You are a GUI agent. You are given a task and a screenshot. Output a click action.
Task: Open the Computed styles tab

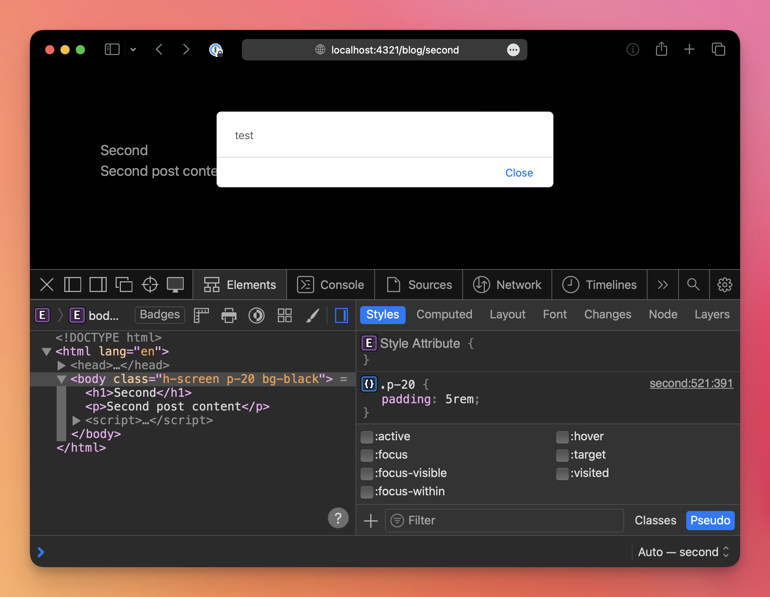tap(444, 315)
